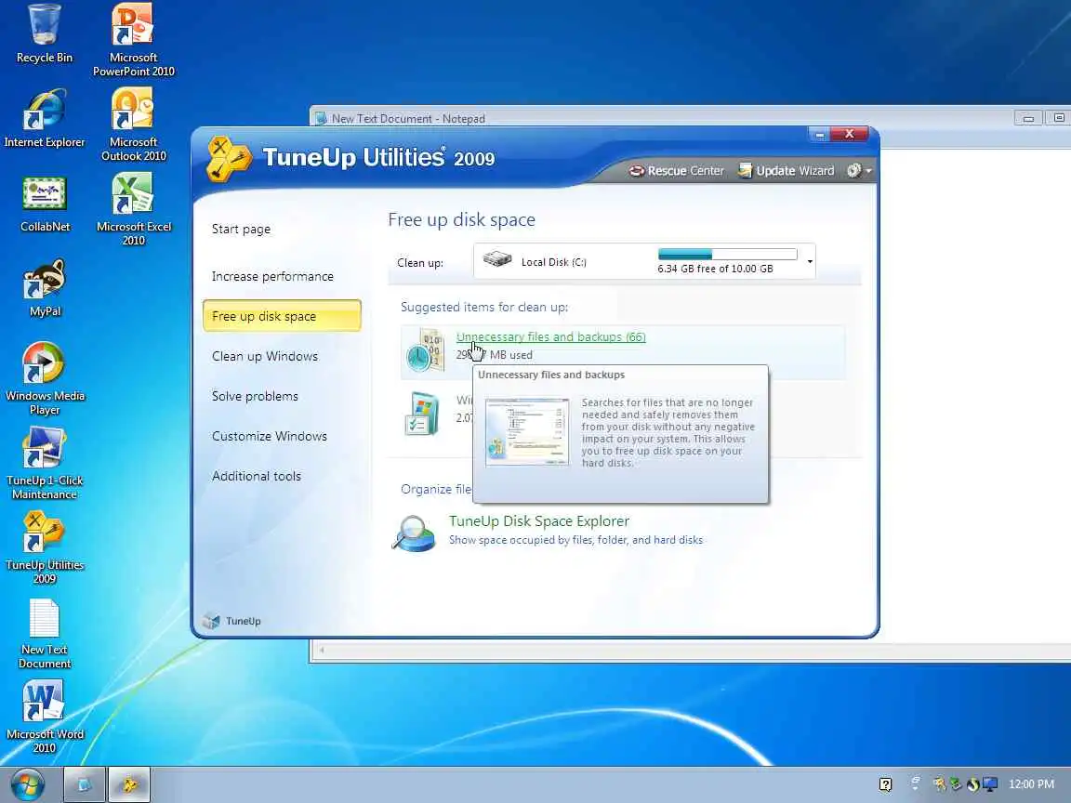Click Show space occupied by files description
This screenshot has width=1071, height=803.
point(575,540)
